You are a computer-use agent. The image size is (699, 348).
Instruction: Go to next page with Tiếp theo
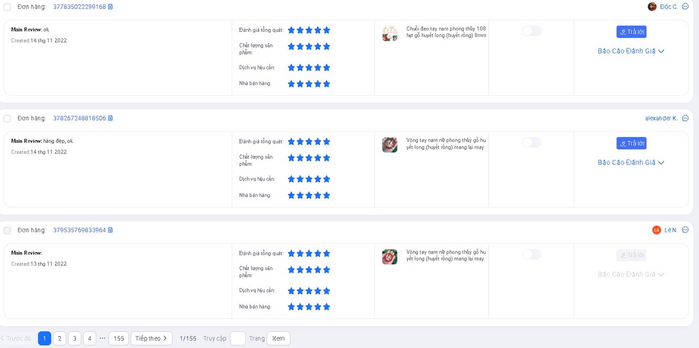click(151, 338)
